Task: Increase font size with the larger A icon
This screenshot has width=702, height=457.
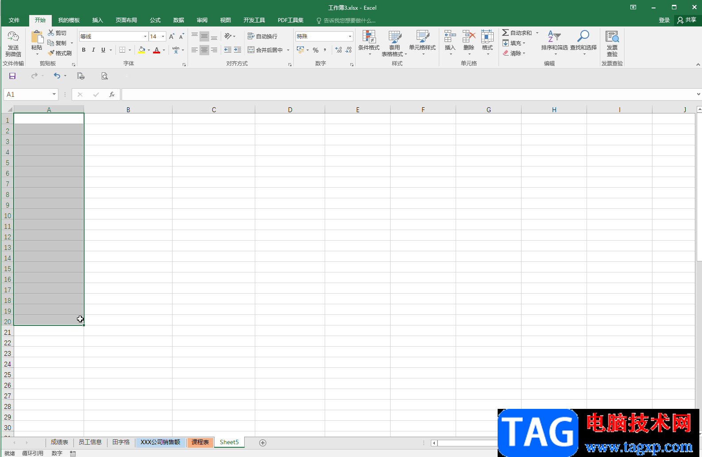Action: coord(172,36)
